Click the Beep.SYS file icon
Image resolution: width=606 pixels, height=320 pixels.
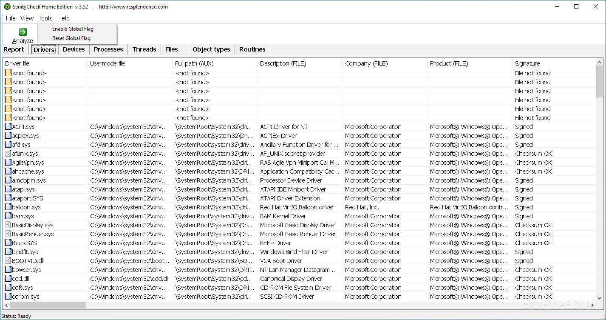pos(8,243)
